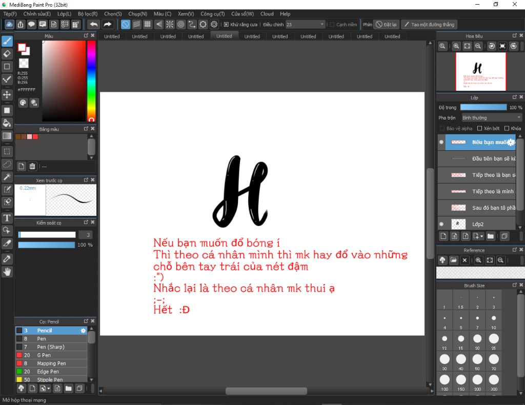Enable the parallel lines snap
This screenshot has width=525, height=405.
[x=136, y=25]
